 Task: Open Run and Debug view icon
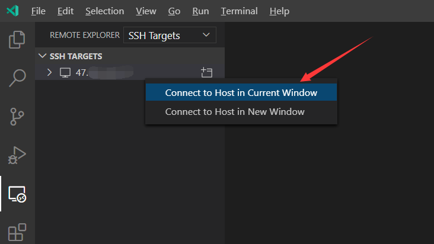pos(17,155)
